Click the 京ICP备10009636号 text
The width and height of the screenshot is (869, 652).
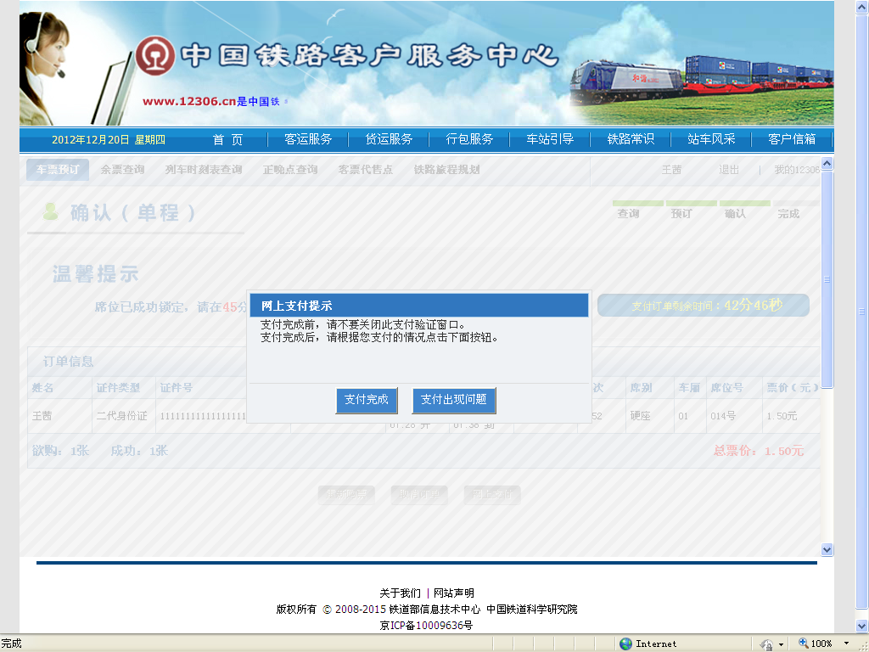point(426,626)
